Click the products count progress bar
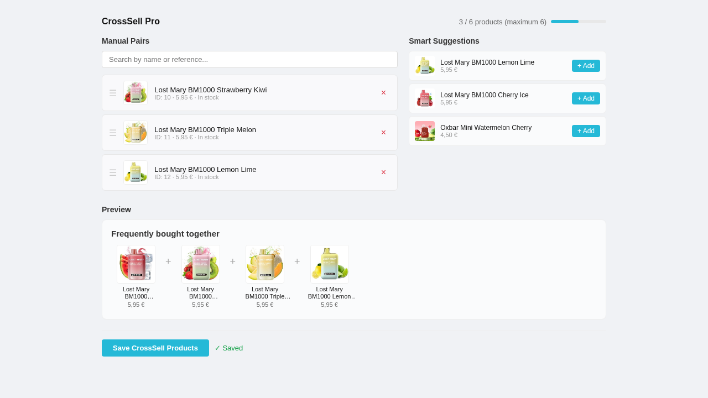 coord(579,22)
